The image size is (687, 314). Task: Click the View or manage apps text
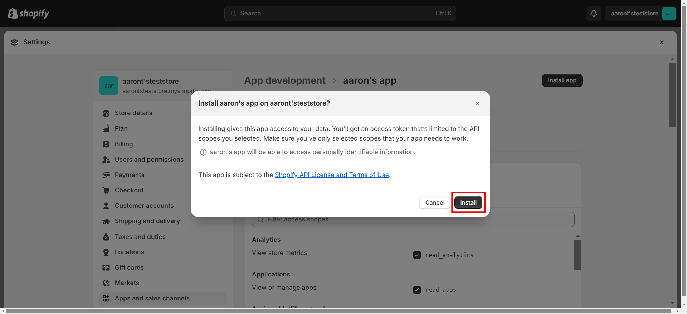(x=284, y=288)
